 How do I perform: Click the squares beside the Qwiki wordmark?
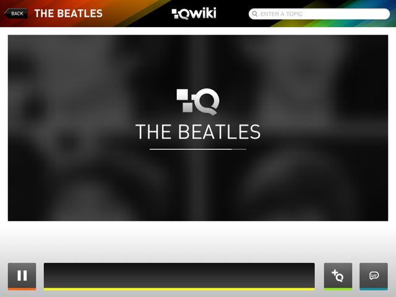click(175, 14)
